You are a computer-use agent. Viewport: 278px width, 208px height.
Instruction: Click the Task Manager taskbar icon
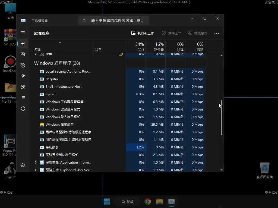pyautogui.click(x=172, y=201)
